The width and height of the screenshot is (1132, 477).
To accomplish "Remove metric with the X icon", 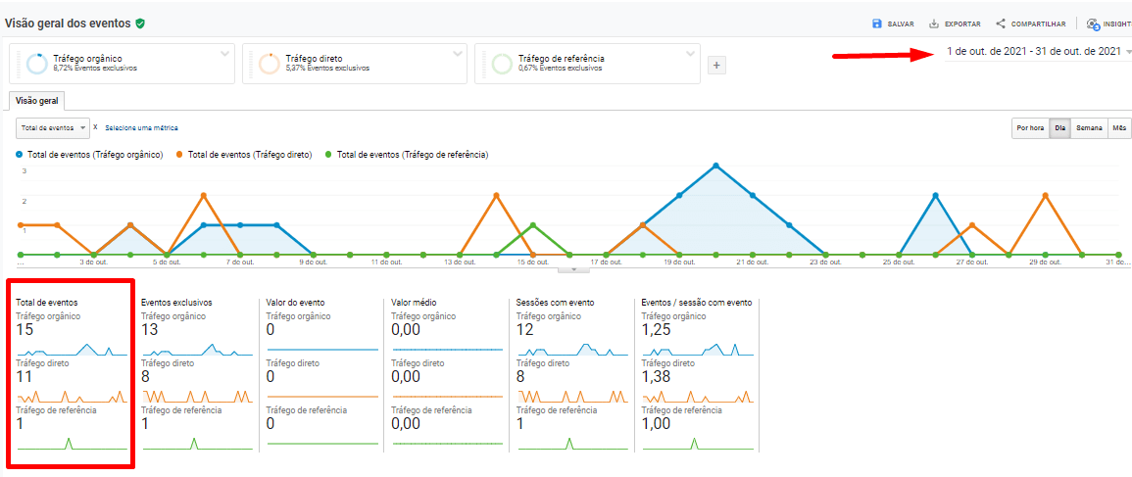I will click(x=95, y=128).
